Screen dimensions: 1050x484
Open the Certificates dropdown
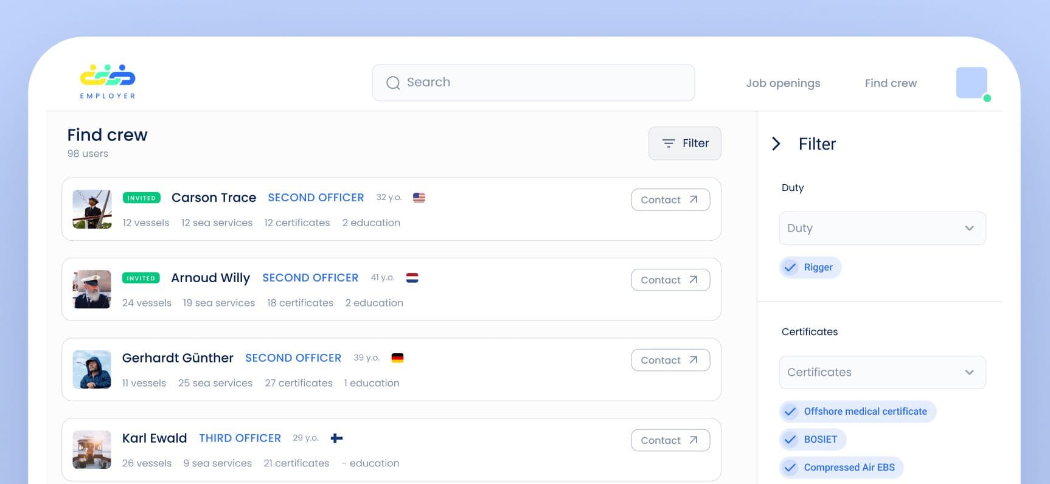click(881, 373)
